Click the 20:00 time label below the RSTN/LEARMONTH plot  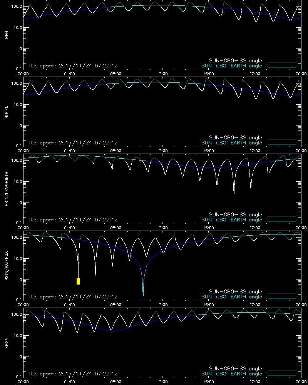click(x=255, y=228)
